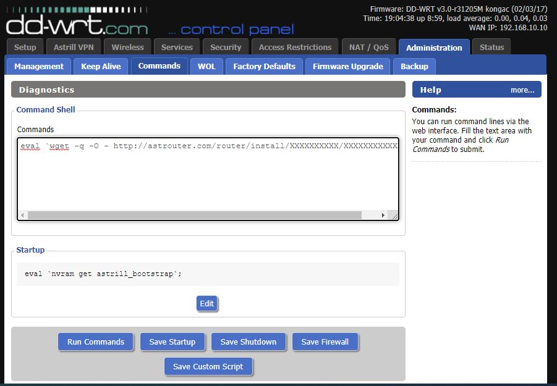Click the right arrow of the command scrollbar
The image size is (557, 386).
(383, 215)
